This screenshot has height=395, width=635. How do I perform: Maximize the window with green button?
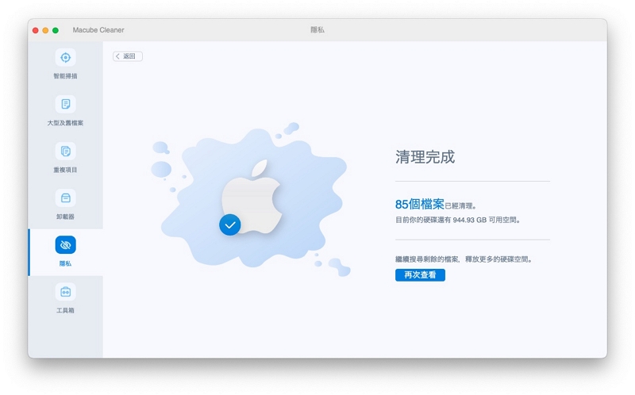[56, 30]
